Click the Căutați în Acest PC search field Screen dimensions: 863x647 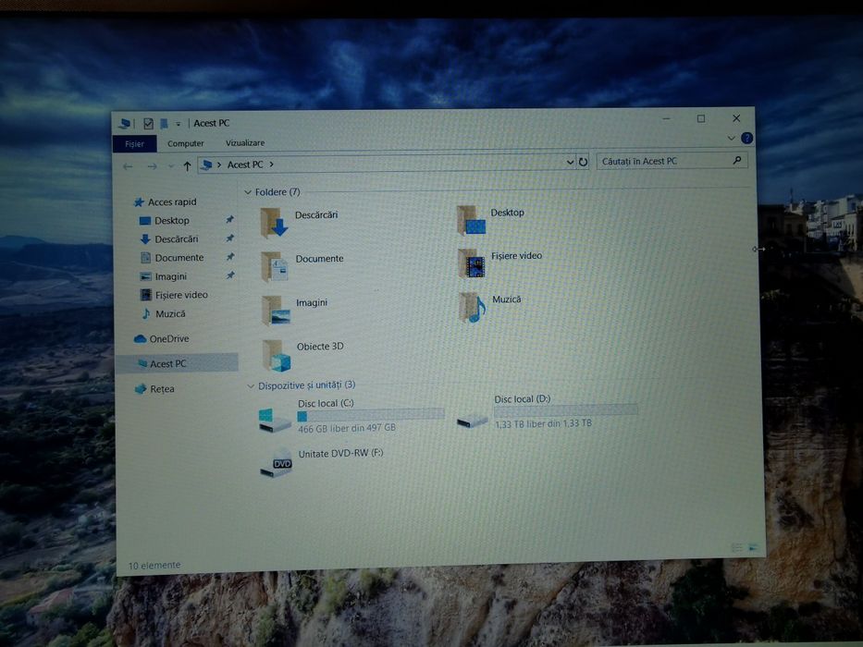coord(672,161)
